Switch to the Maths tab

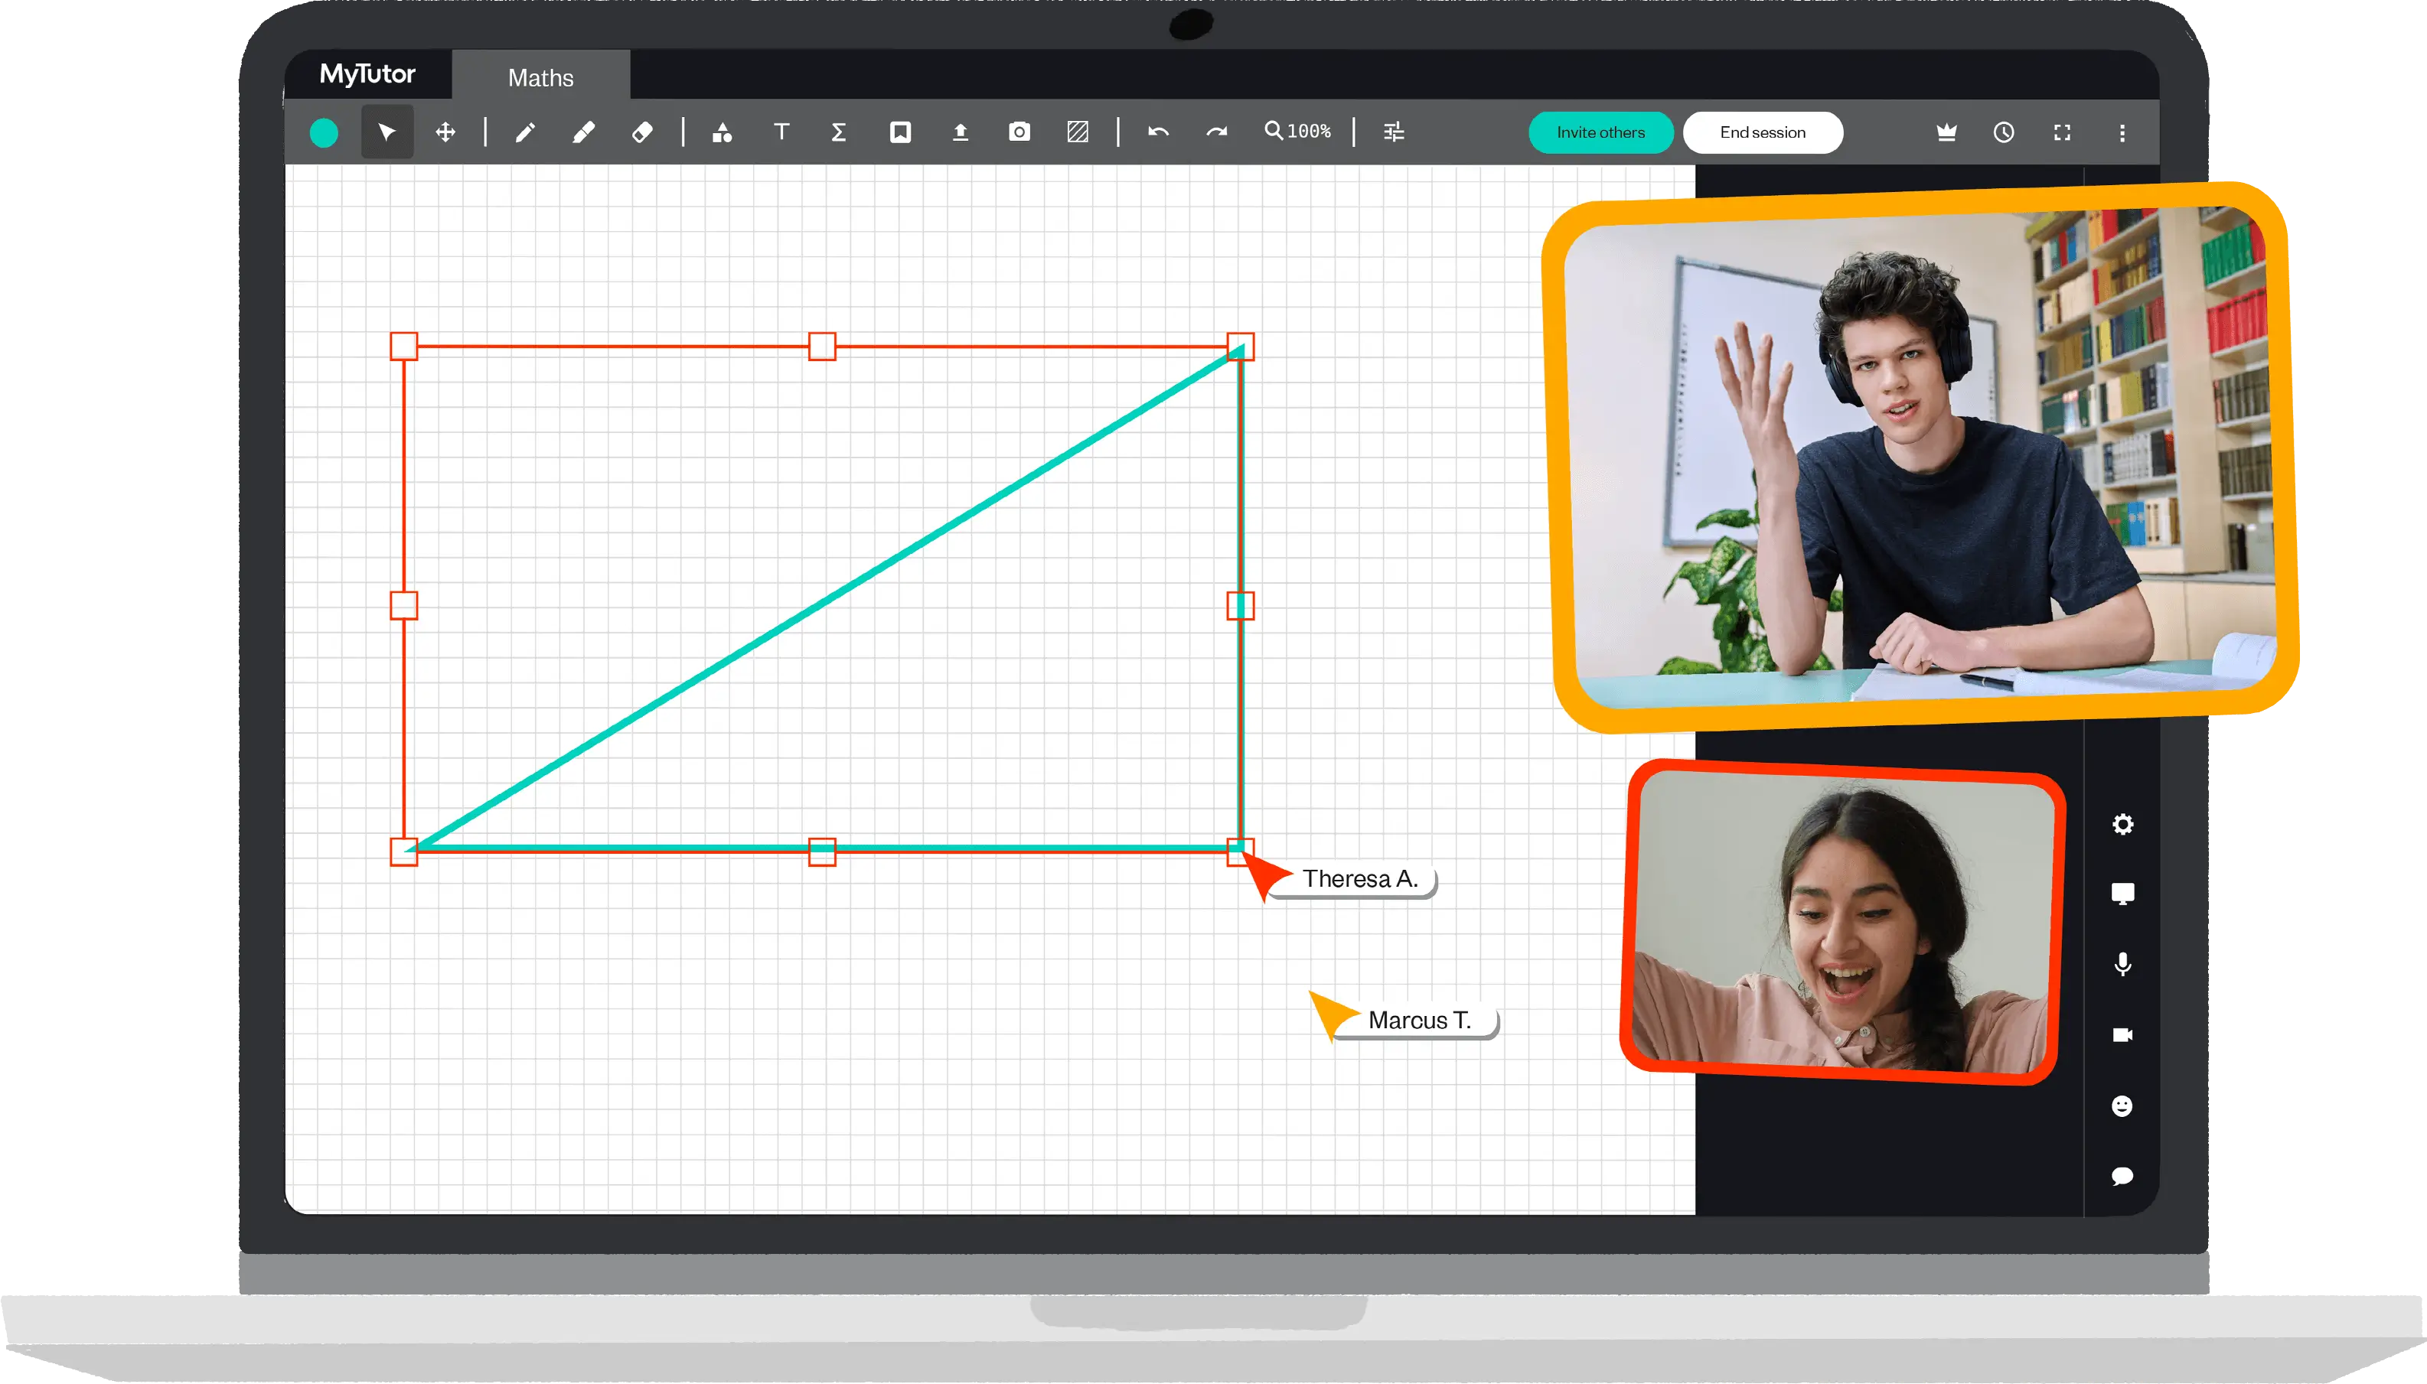540,77
